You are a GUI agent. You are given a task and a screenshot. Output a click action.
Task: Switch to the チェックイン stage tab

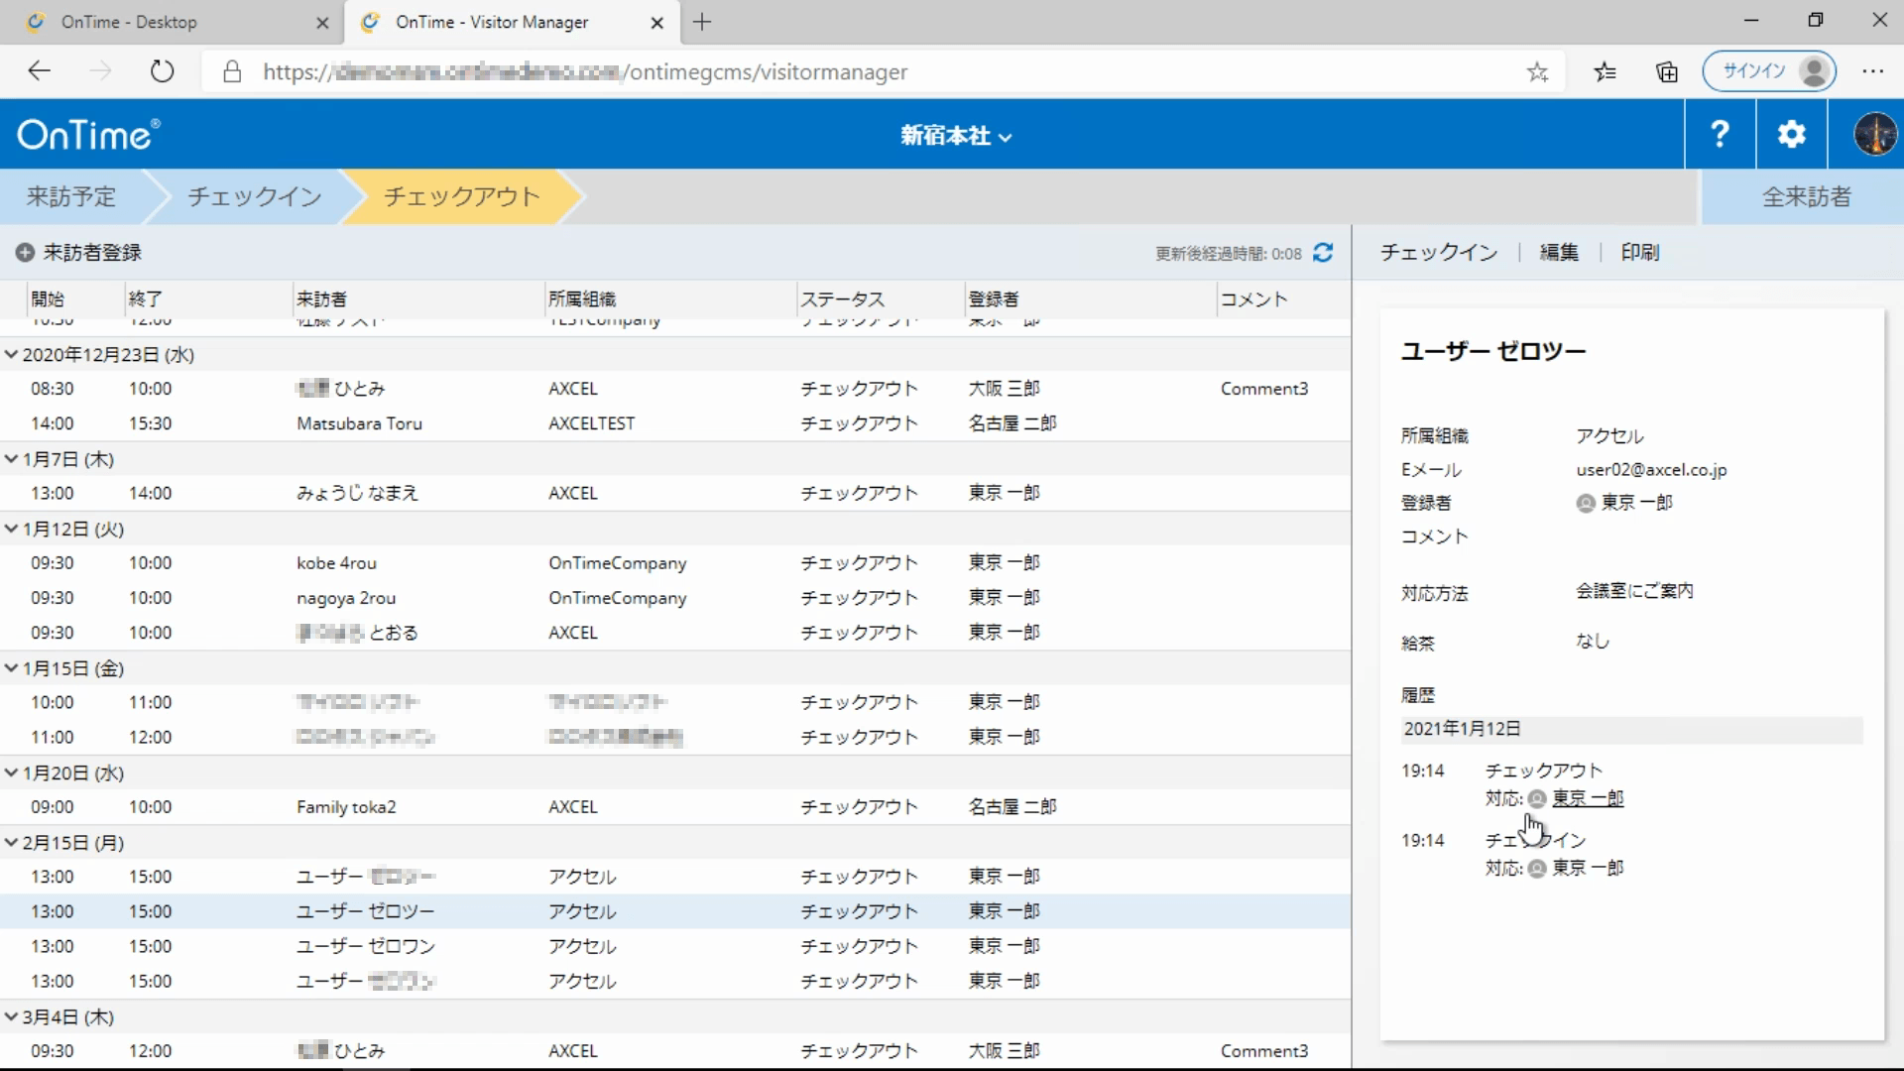255,196
